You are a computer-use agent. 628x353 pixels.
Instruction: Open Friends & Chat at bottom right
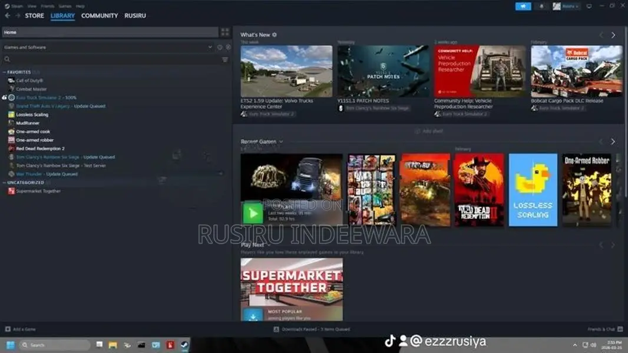click(x=605, y=329)
